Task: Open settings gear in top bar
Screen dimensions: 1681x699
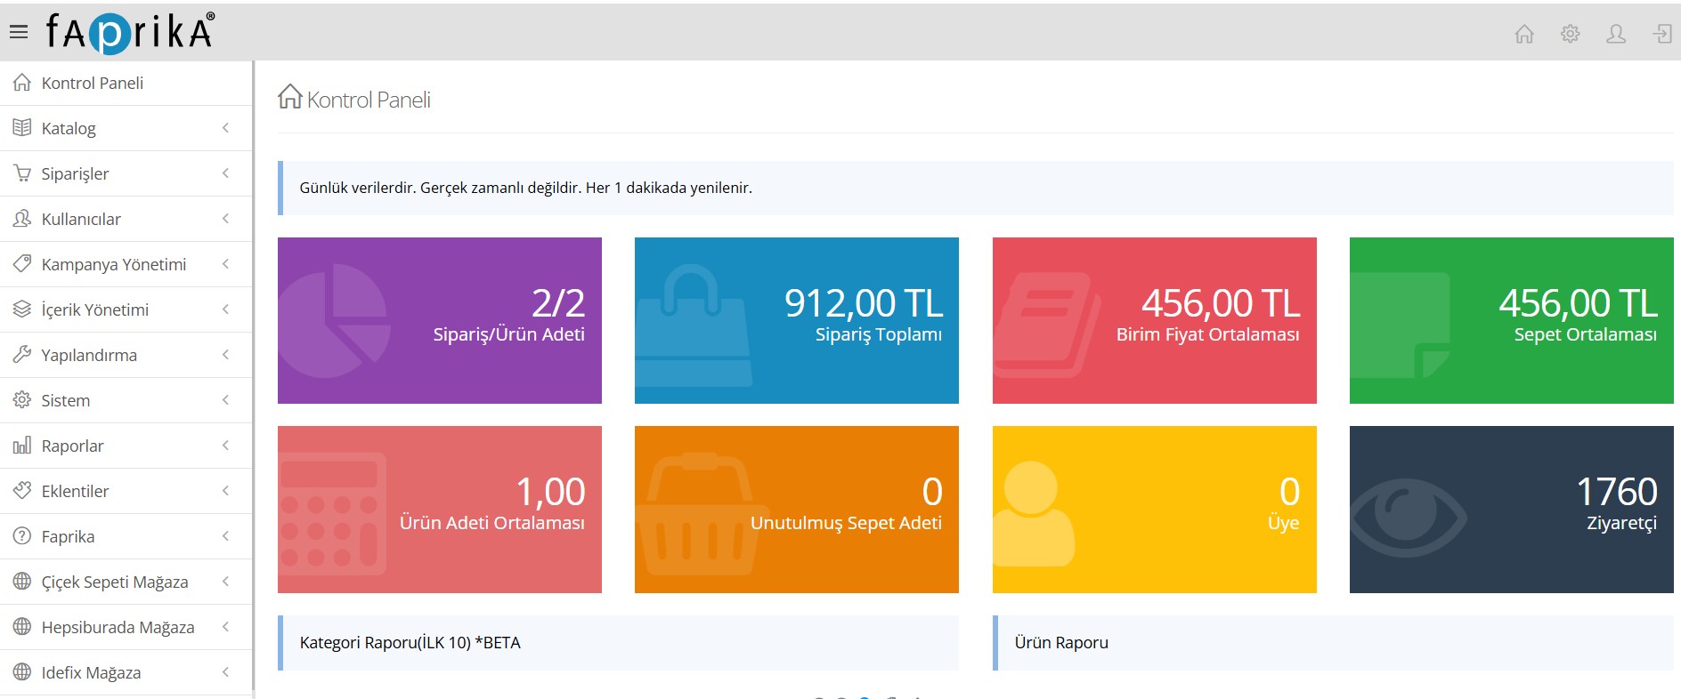Action: pos(1571,34)
